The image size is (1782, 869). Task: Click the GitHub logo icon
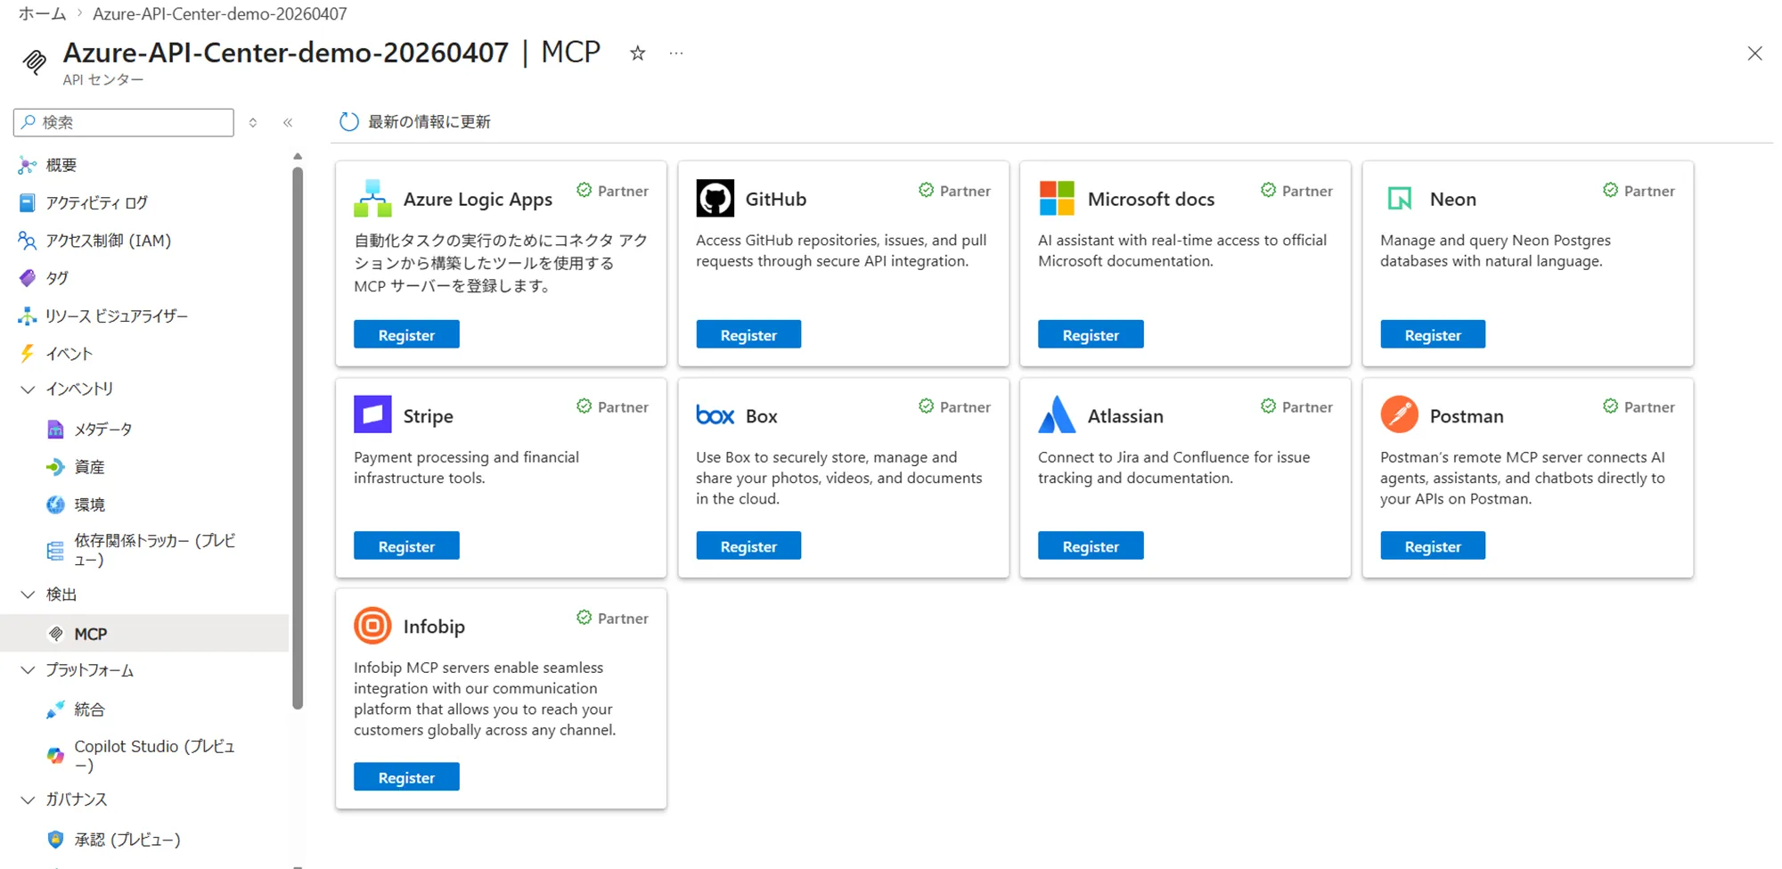pyautogui.click(x=715, y=198)
